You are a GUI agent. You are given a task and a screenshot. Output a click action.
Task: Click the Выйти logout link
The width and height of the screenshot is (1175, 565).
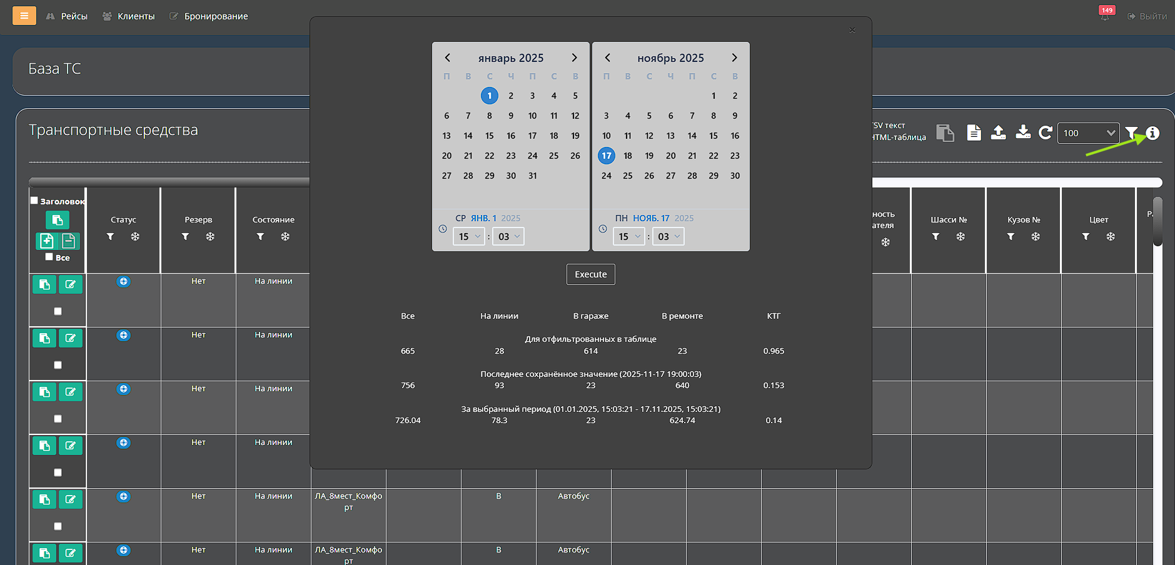(1147, 16)
